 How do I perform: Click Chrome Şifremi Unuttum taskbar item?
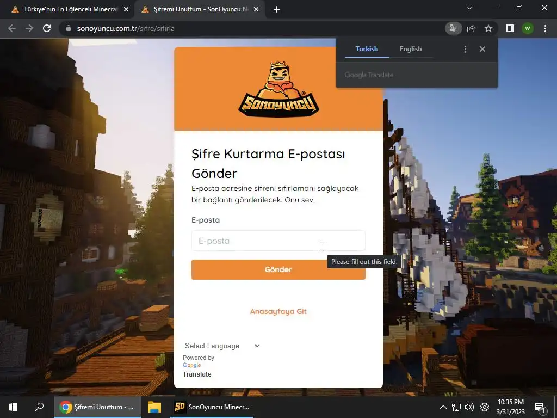click(x=97, y=407)
